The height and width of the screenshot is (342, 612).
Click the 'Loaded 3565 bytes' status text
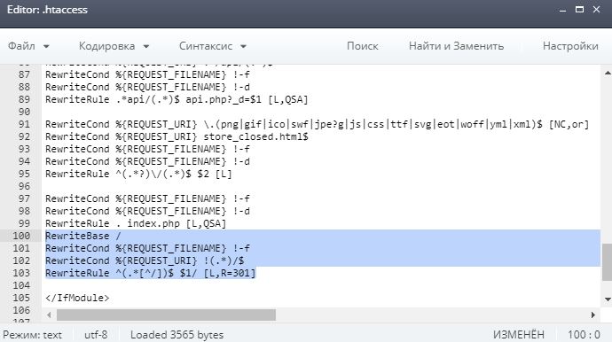[177, 335]
